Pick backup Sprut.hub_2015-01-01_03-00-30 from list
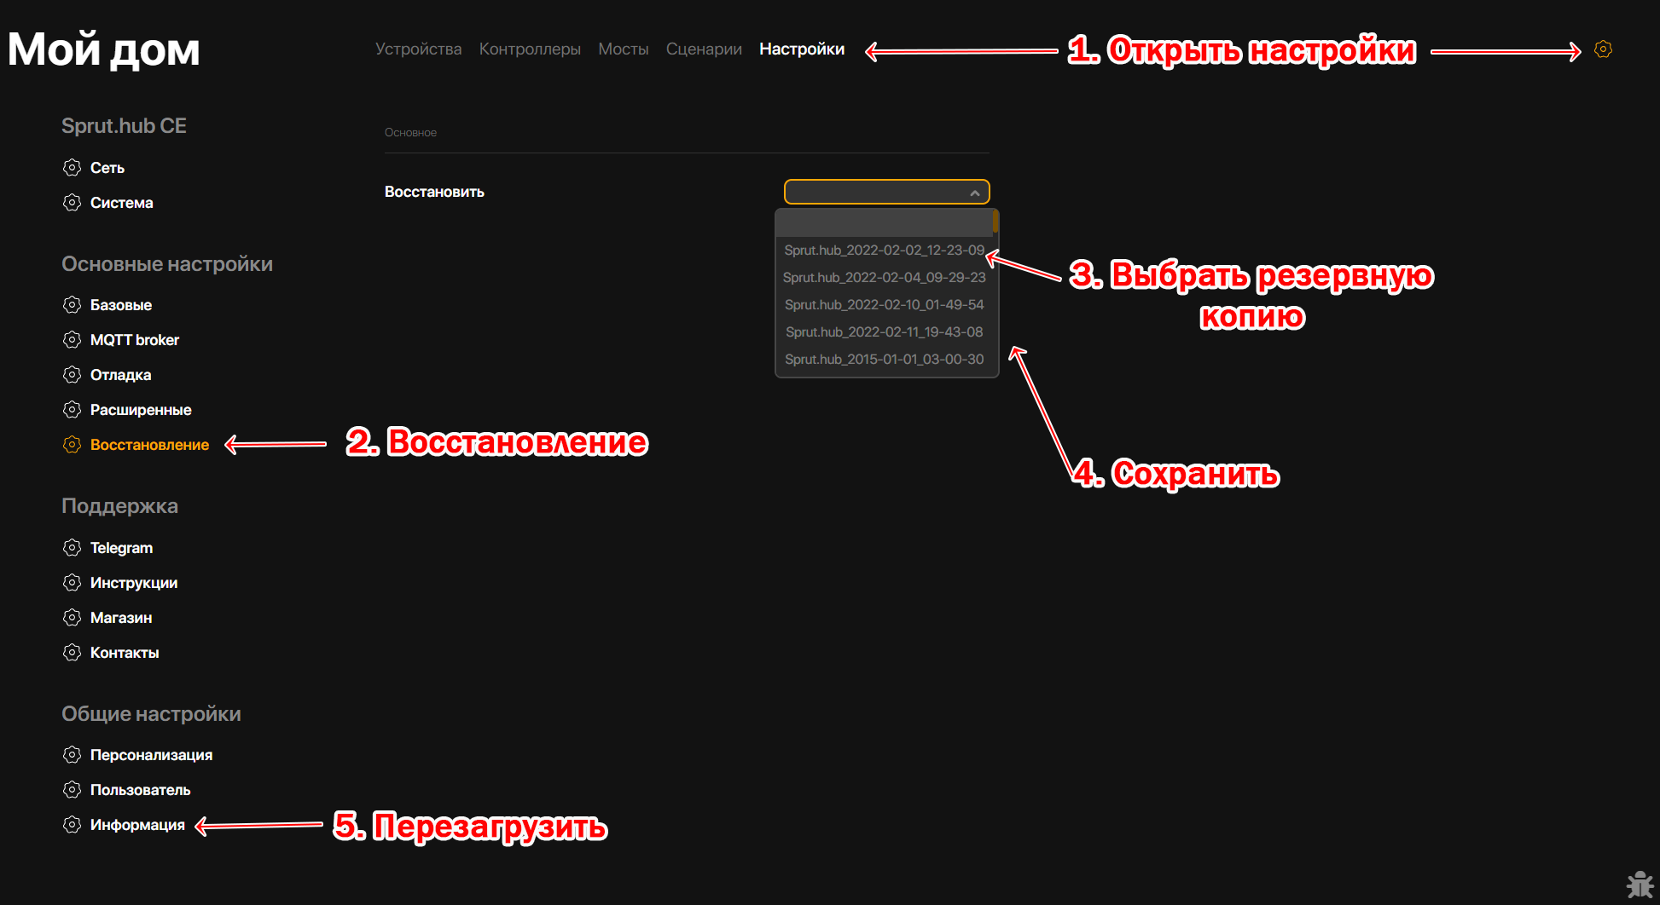 point(884,360)
